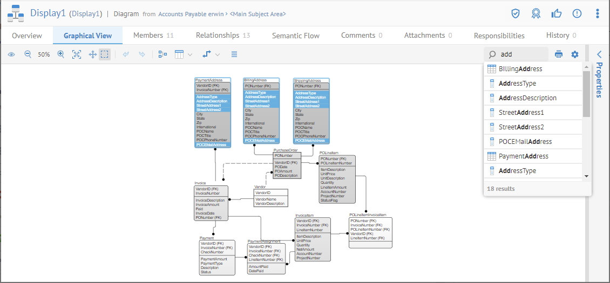Click the zoom out magnifier icon
The image size is (610, 283).
click(28, 54)
